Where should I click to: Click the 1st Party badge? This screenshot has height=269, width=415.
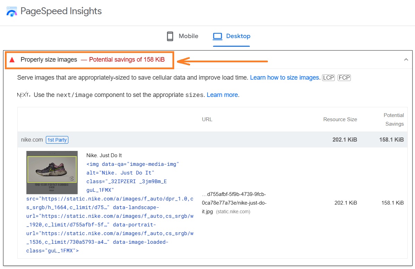click(57, 140)
